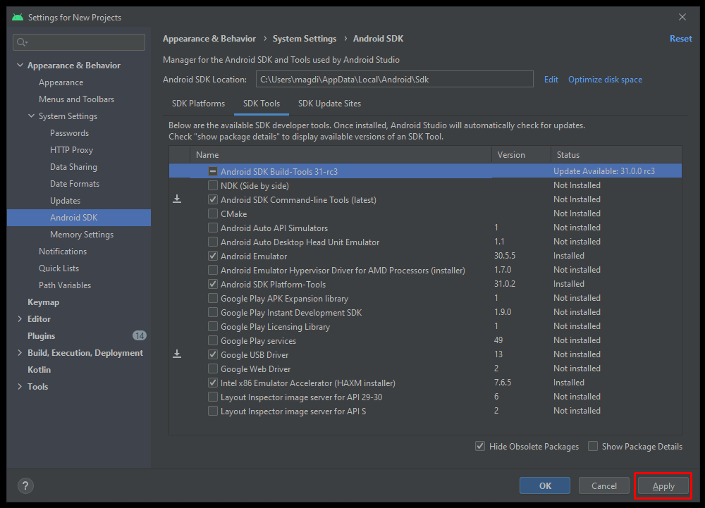Sort table by Status column header
Viewport: 705px width, 508px height.
coord(616,154)
